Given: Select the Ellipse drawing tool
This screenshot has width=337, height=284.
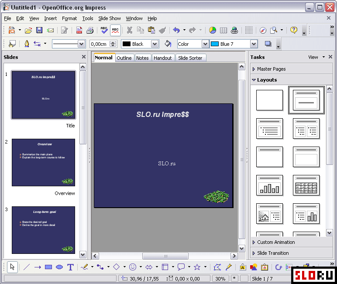Looking at the screenshot, I should [59, 267].
